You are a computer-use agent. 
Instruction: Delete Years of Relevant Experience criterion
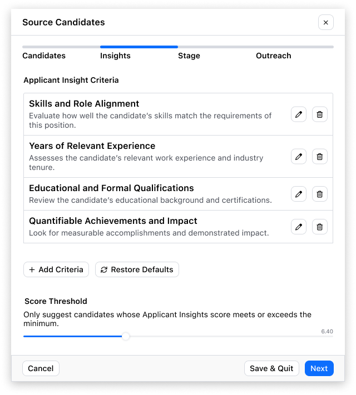(x=320, y=157)
